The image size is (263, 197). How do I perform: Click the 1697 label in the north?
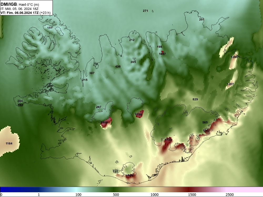click(162, 54)
